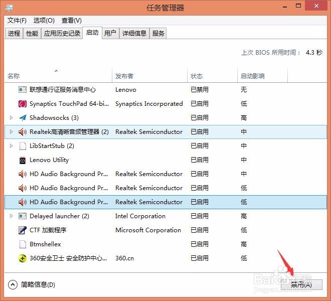
Task: Click Lenovo Utility row's 中 impact value
Action: point(244,160)
